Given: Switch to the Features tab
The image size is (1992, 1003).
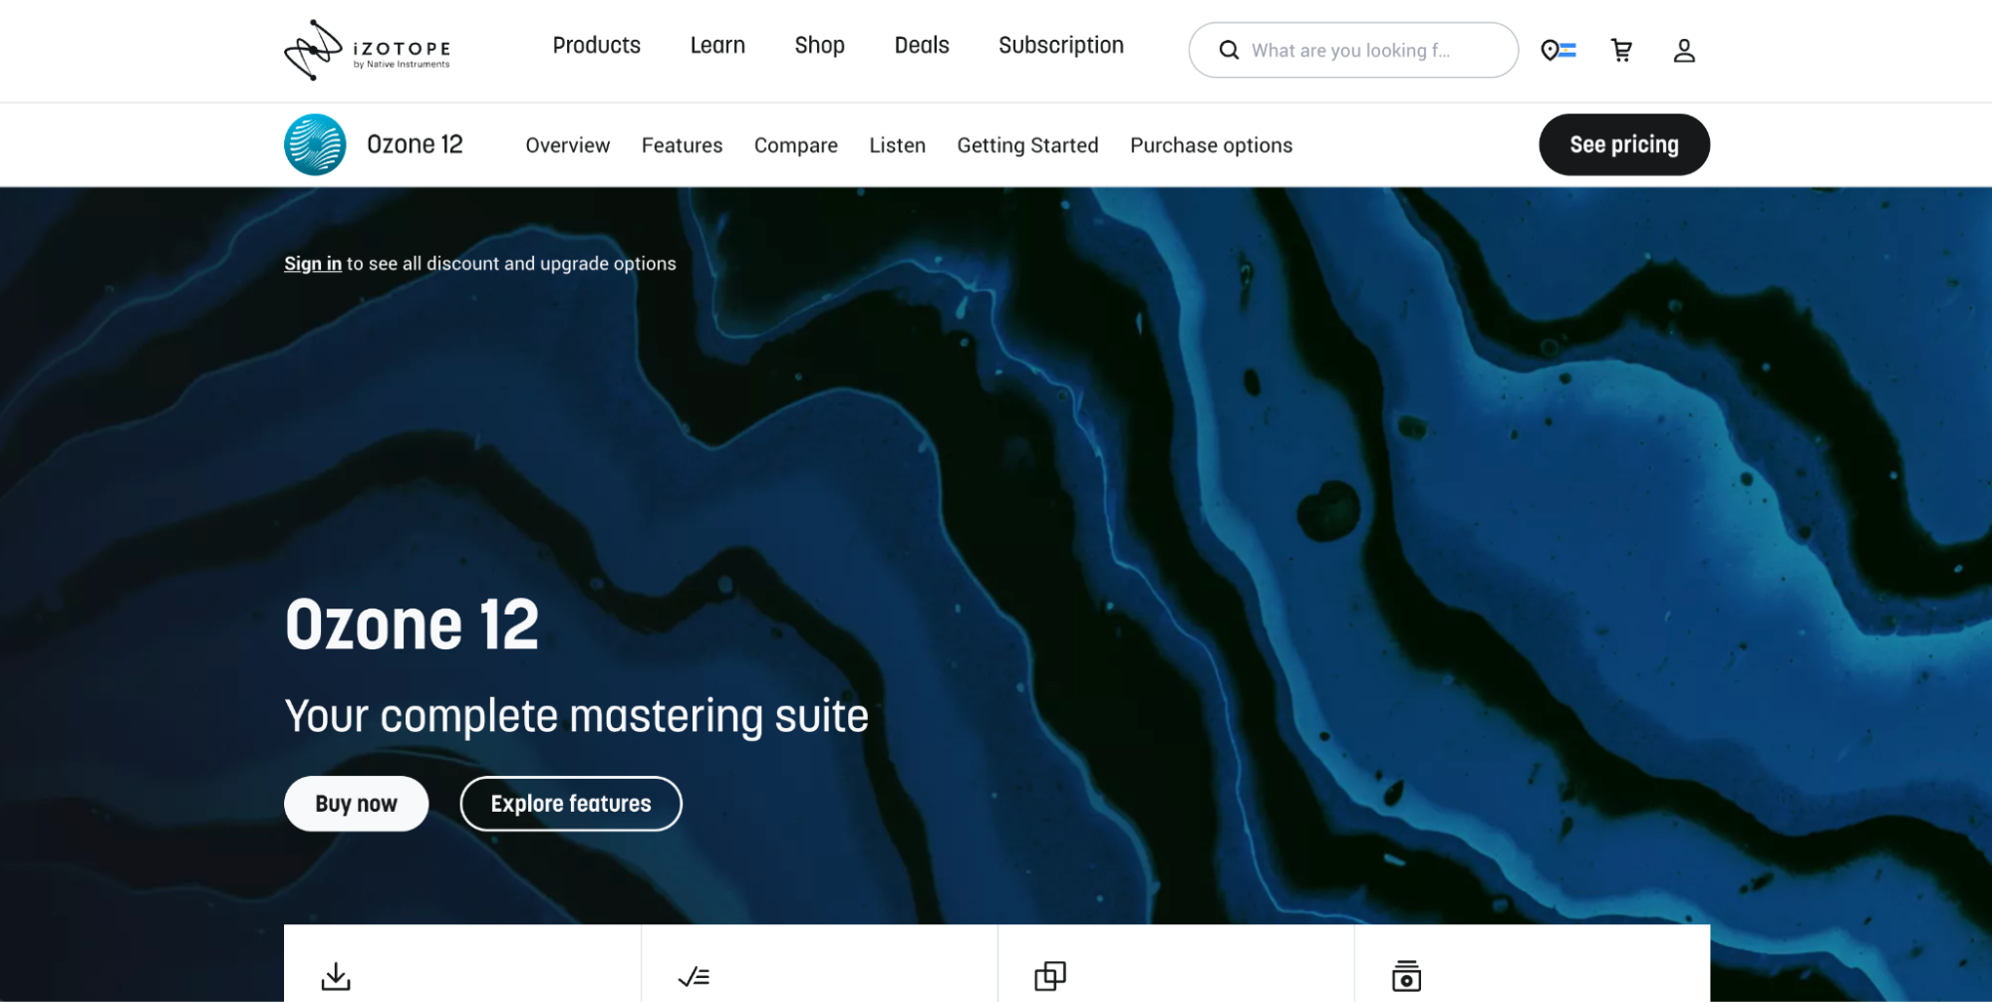Looking at the screenshot, I should click(x=682, y=144).
